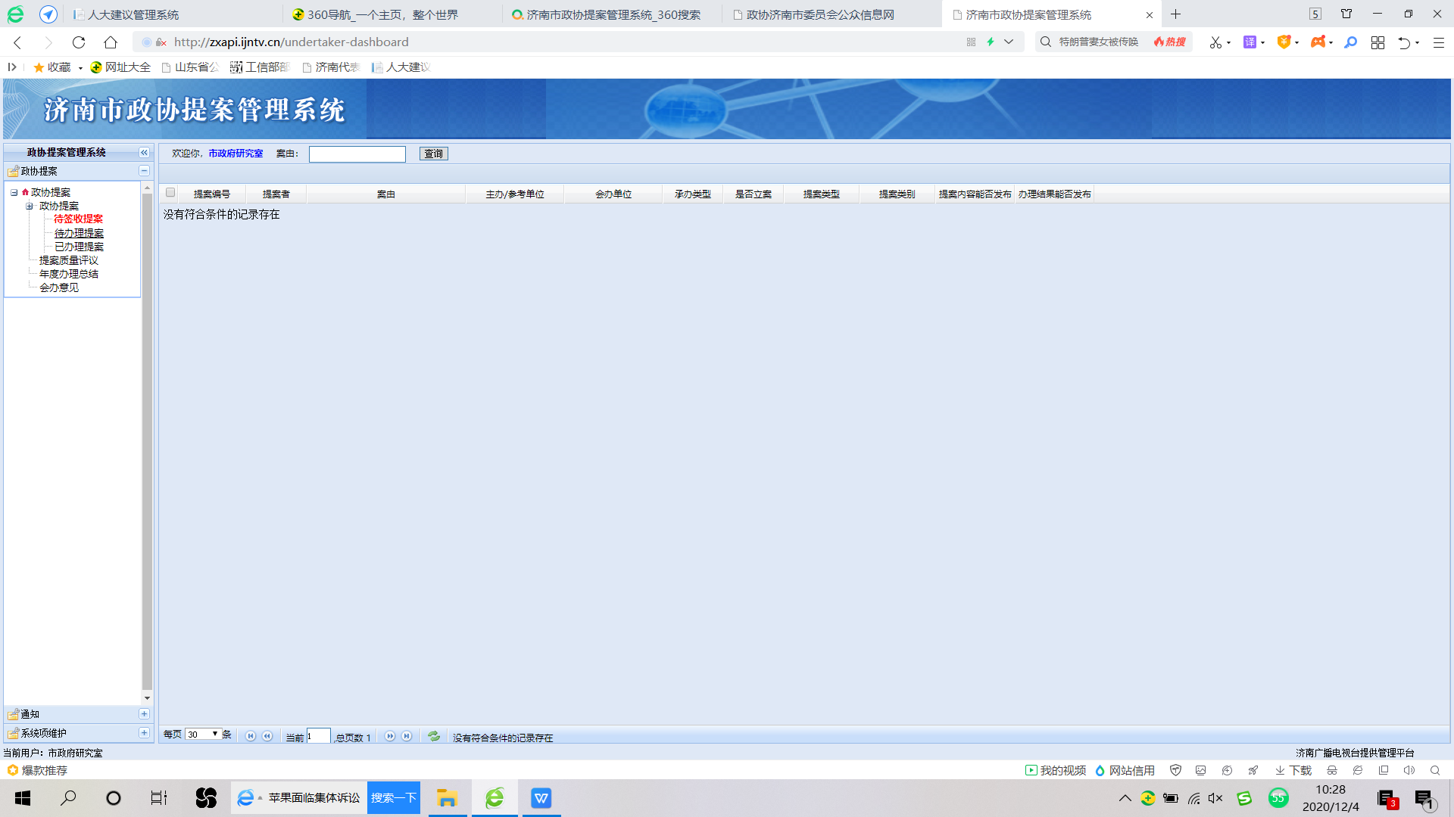This screenshot has width=1454, height=817.
Task: Click the previous page arrow in the pager
Action: click(267, 736)
